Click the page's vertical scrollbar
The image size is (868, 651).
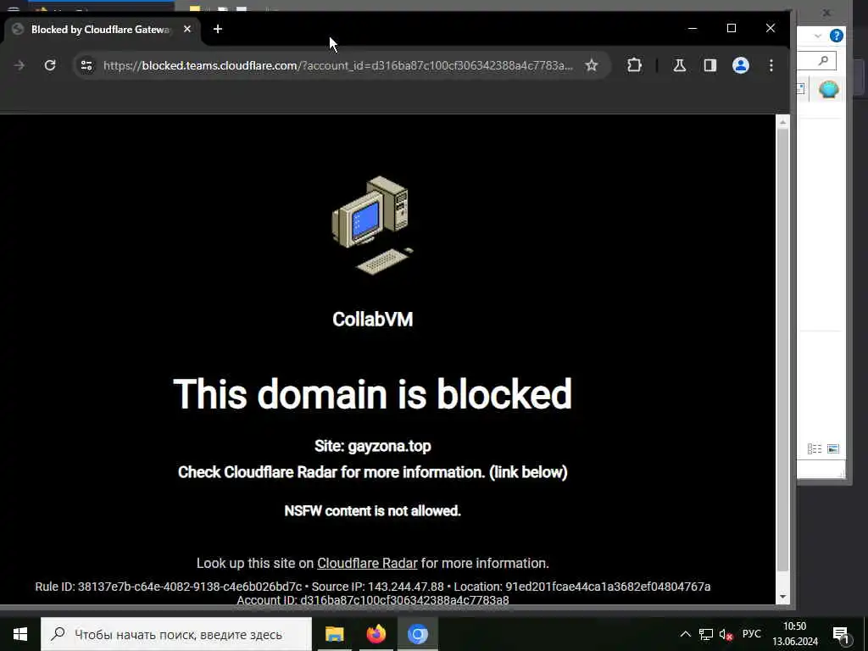point(782,350)
